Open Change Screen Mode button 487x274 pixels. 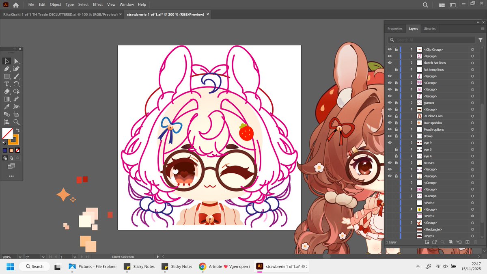tap(11, 166)
